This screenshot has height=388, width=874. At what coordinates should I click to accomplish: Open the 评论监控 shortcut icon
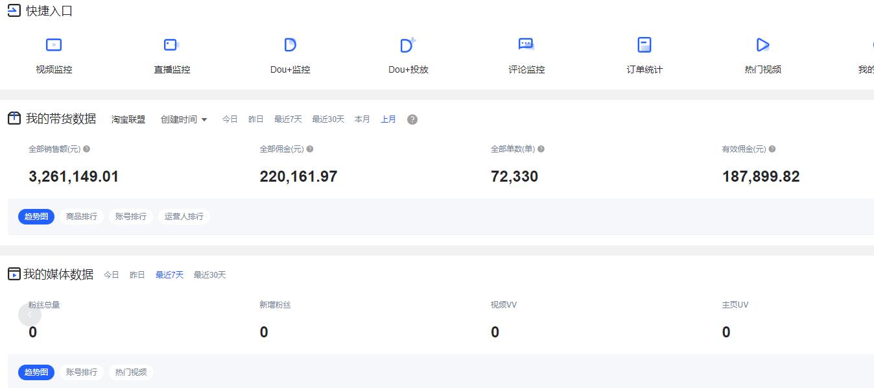(x=526, y=44)
